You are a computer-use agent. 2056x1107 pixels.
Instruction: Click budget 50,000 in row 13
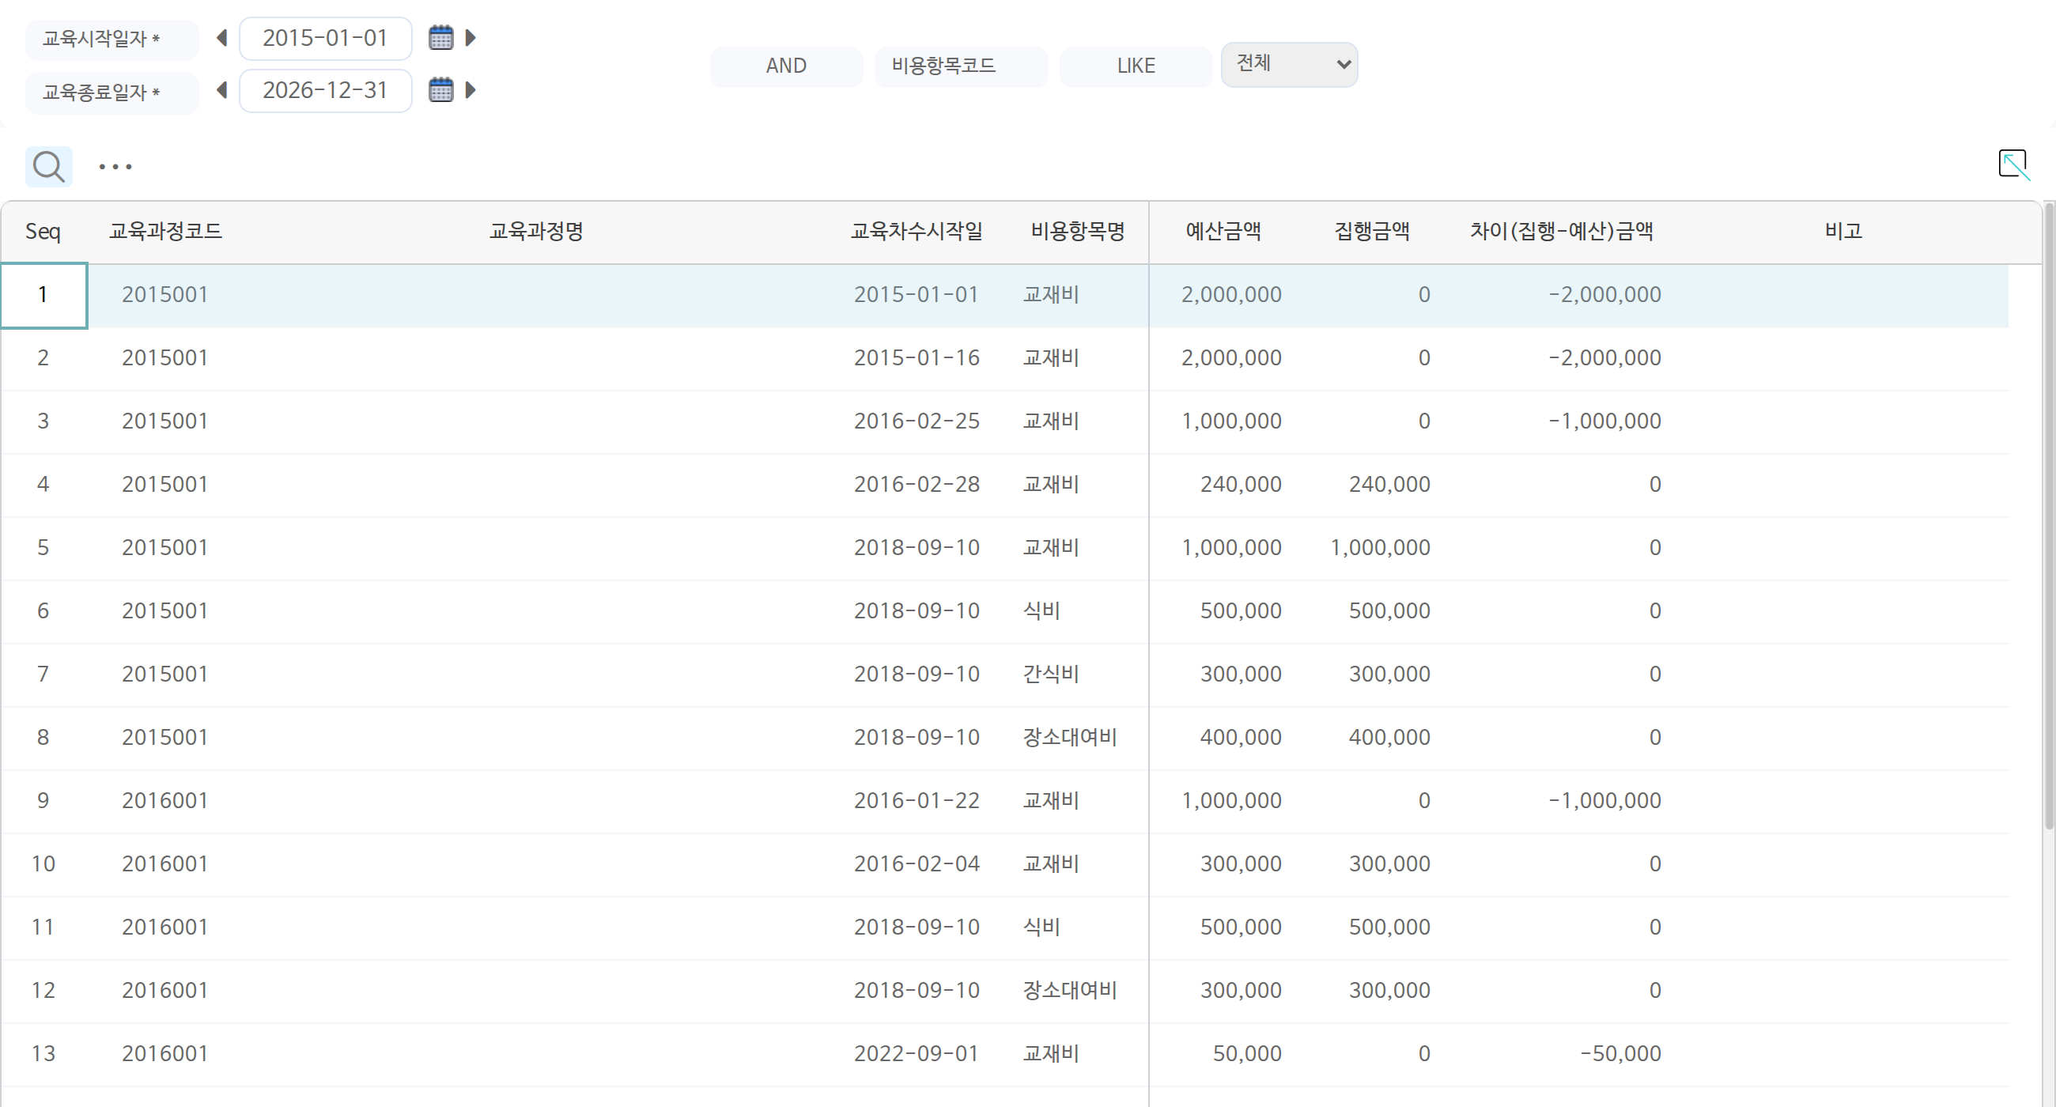[x=1247, y=1053]
